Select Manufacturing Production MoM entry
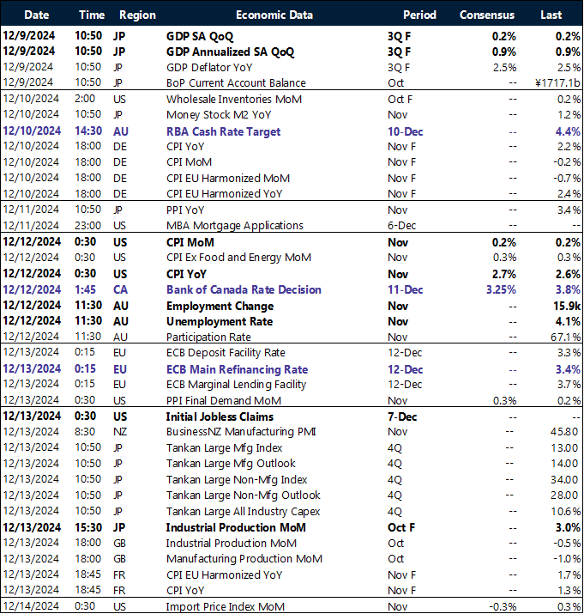The height and width of the screenshot is (614, 584). point(244,559)
